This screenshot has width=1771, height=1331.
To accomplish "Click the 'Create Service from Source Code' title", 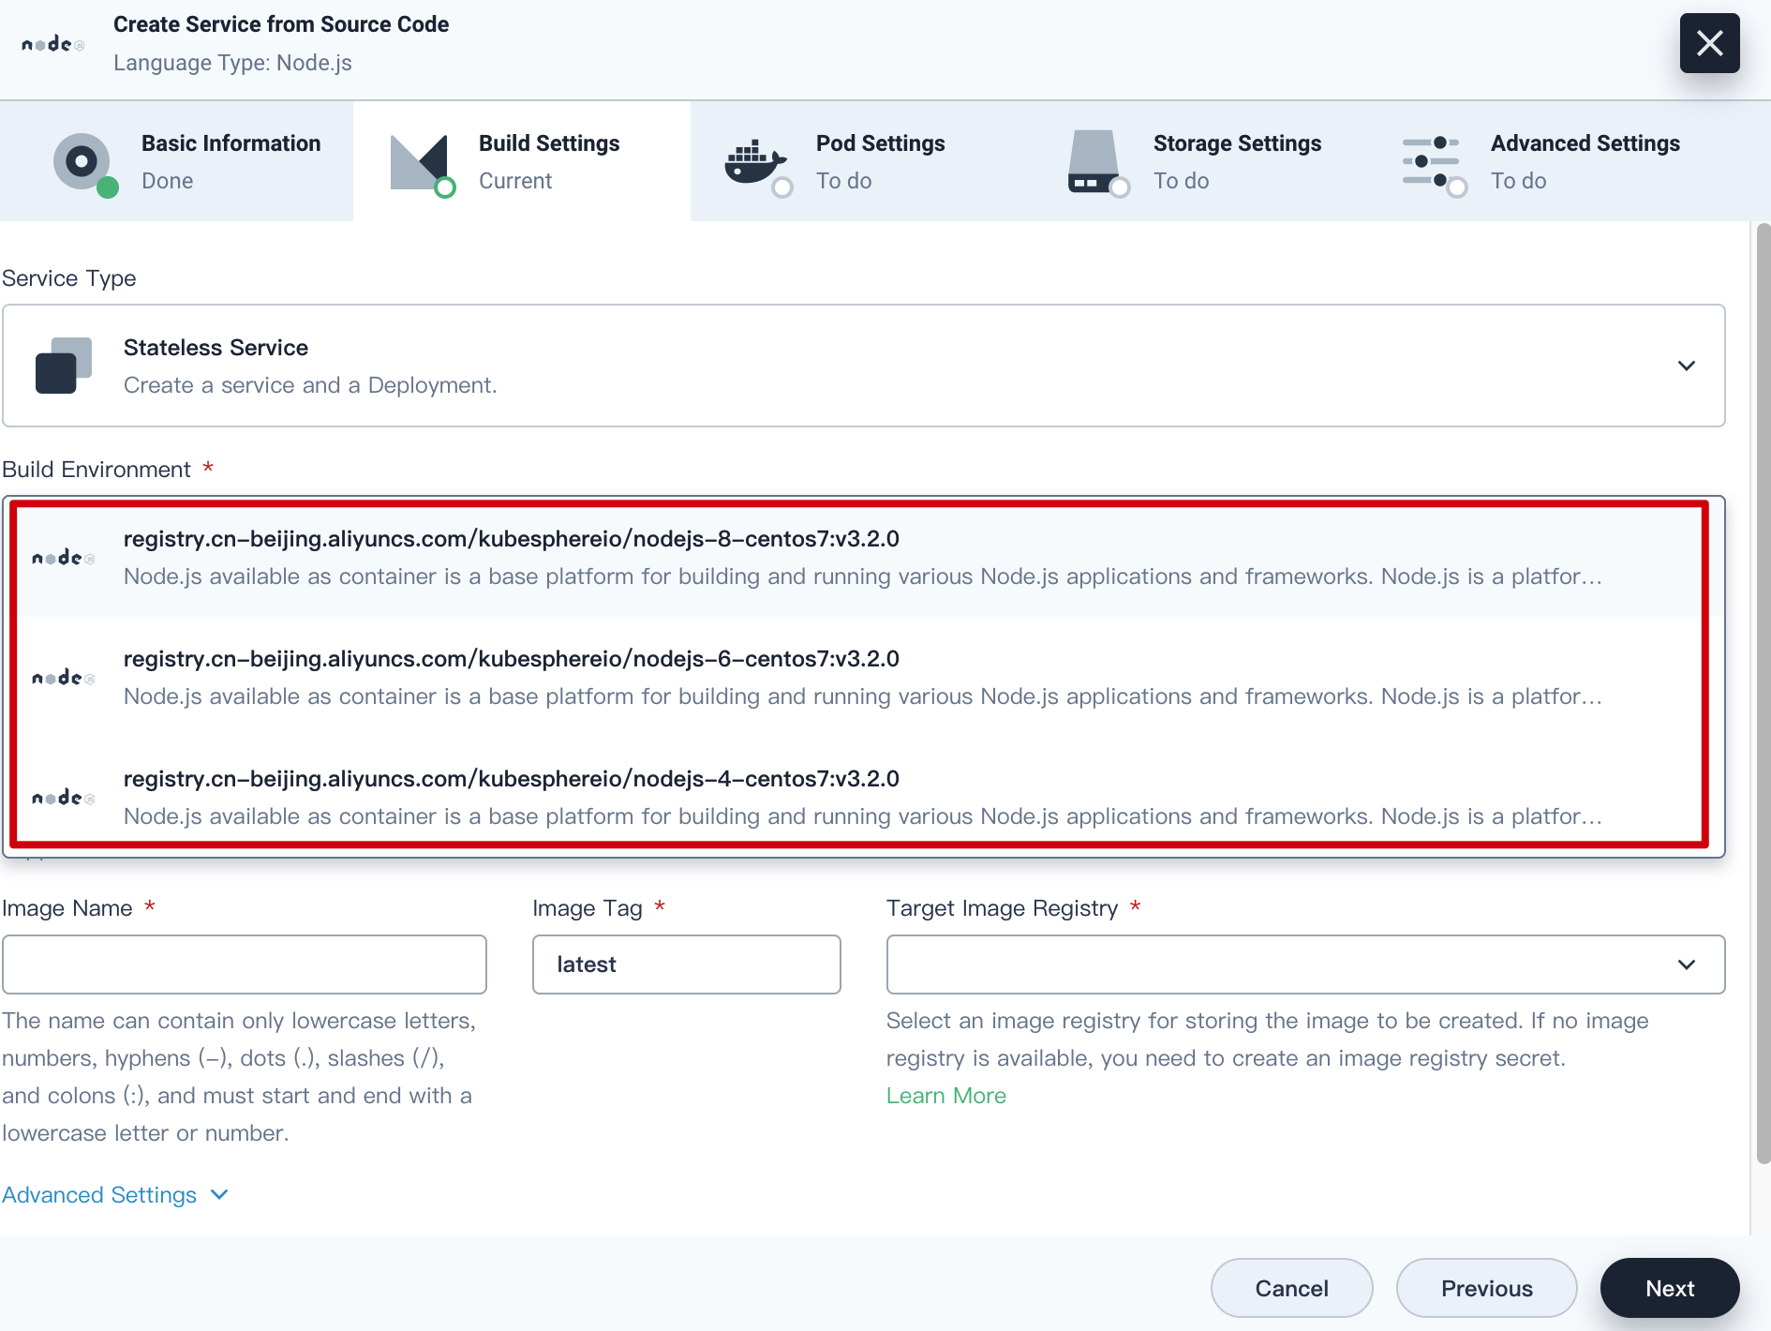I will click(x=281, y=24).
